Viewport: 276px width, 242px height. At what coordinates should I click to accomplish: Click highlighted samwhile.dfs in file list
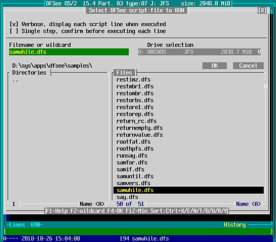point(189,190)
